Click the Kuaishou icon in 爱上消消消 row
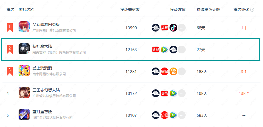Image resolution: width=263 pixels, height=127 pixels. point(173,71)
